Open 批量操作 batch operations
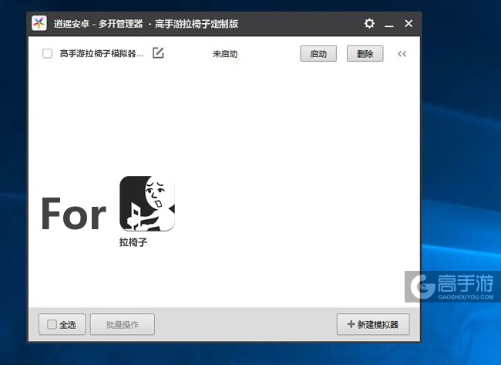Viewport: 501px width, 365px height. 123,324
